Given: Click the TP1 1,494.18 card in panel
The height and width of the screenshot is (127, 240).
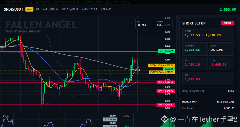Looking at the screenshot, I should pos(195,64).
